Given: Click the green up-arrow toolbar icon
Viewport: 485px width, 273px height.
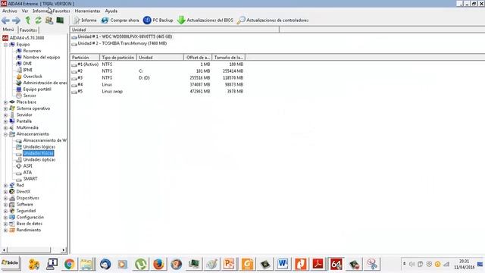Looking at the screenshot, I should (x=28, y=20).
